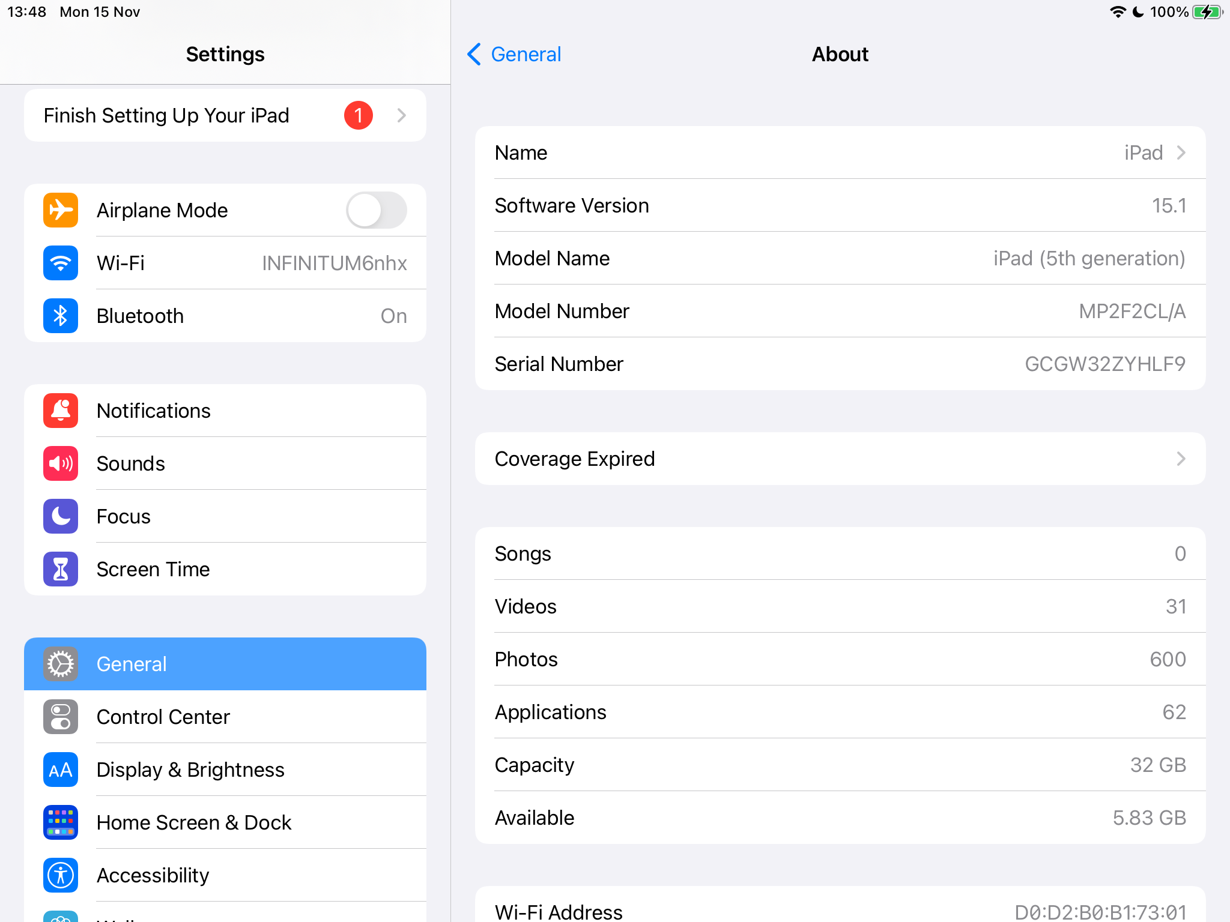The width and height of the screenshot is (1230, 922).
Task: Select Home Screen & Dock in sidebar
Action: (x=225, y=822)
